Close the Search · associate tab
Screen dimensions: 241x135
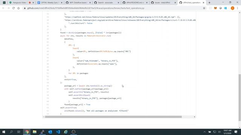[118, 3]
